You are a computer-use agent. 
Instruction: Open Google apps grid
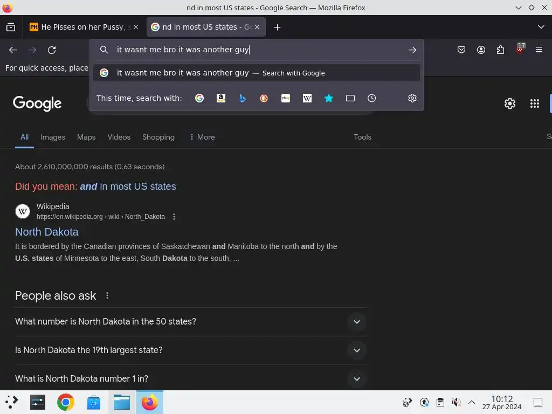point(534,103)
